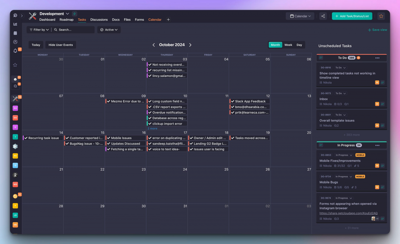
Task: Show hidden events via '2 more' link
Action: [x=152, y=128]
